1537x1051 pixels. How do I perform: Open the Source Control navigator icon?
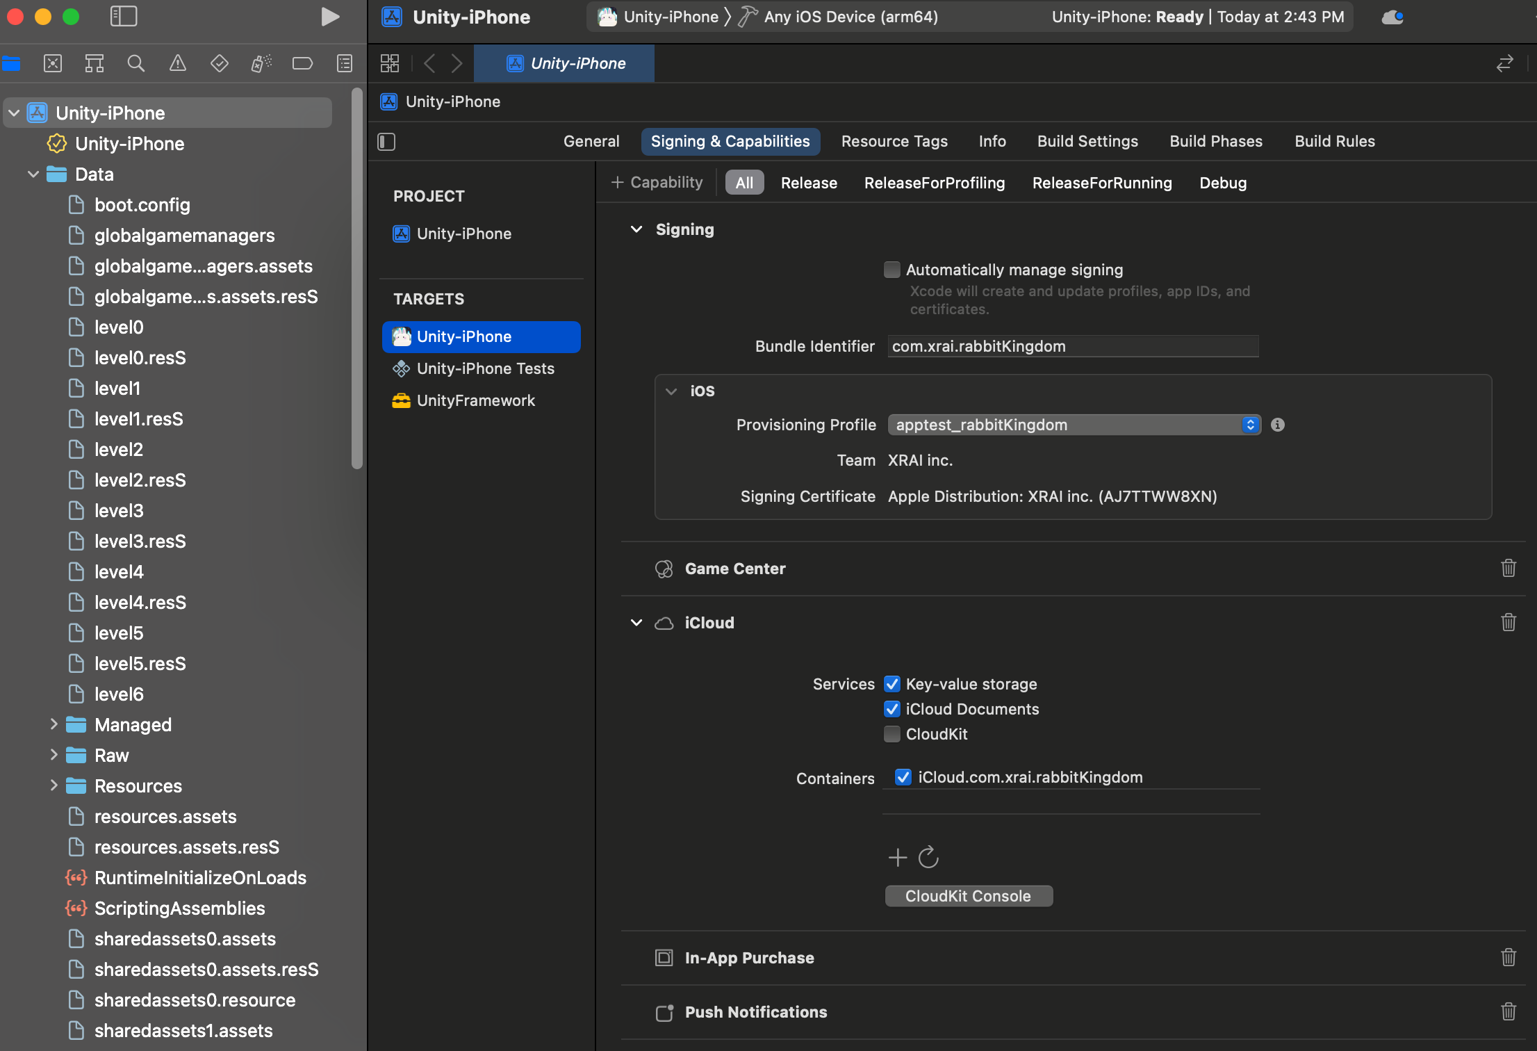tap(53, 64)
